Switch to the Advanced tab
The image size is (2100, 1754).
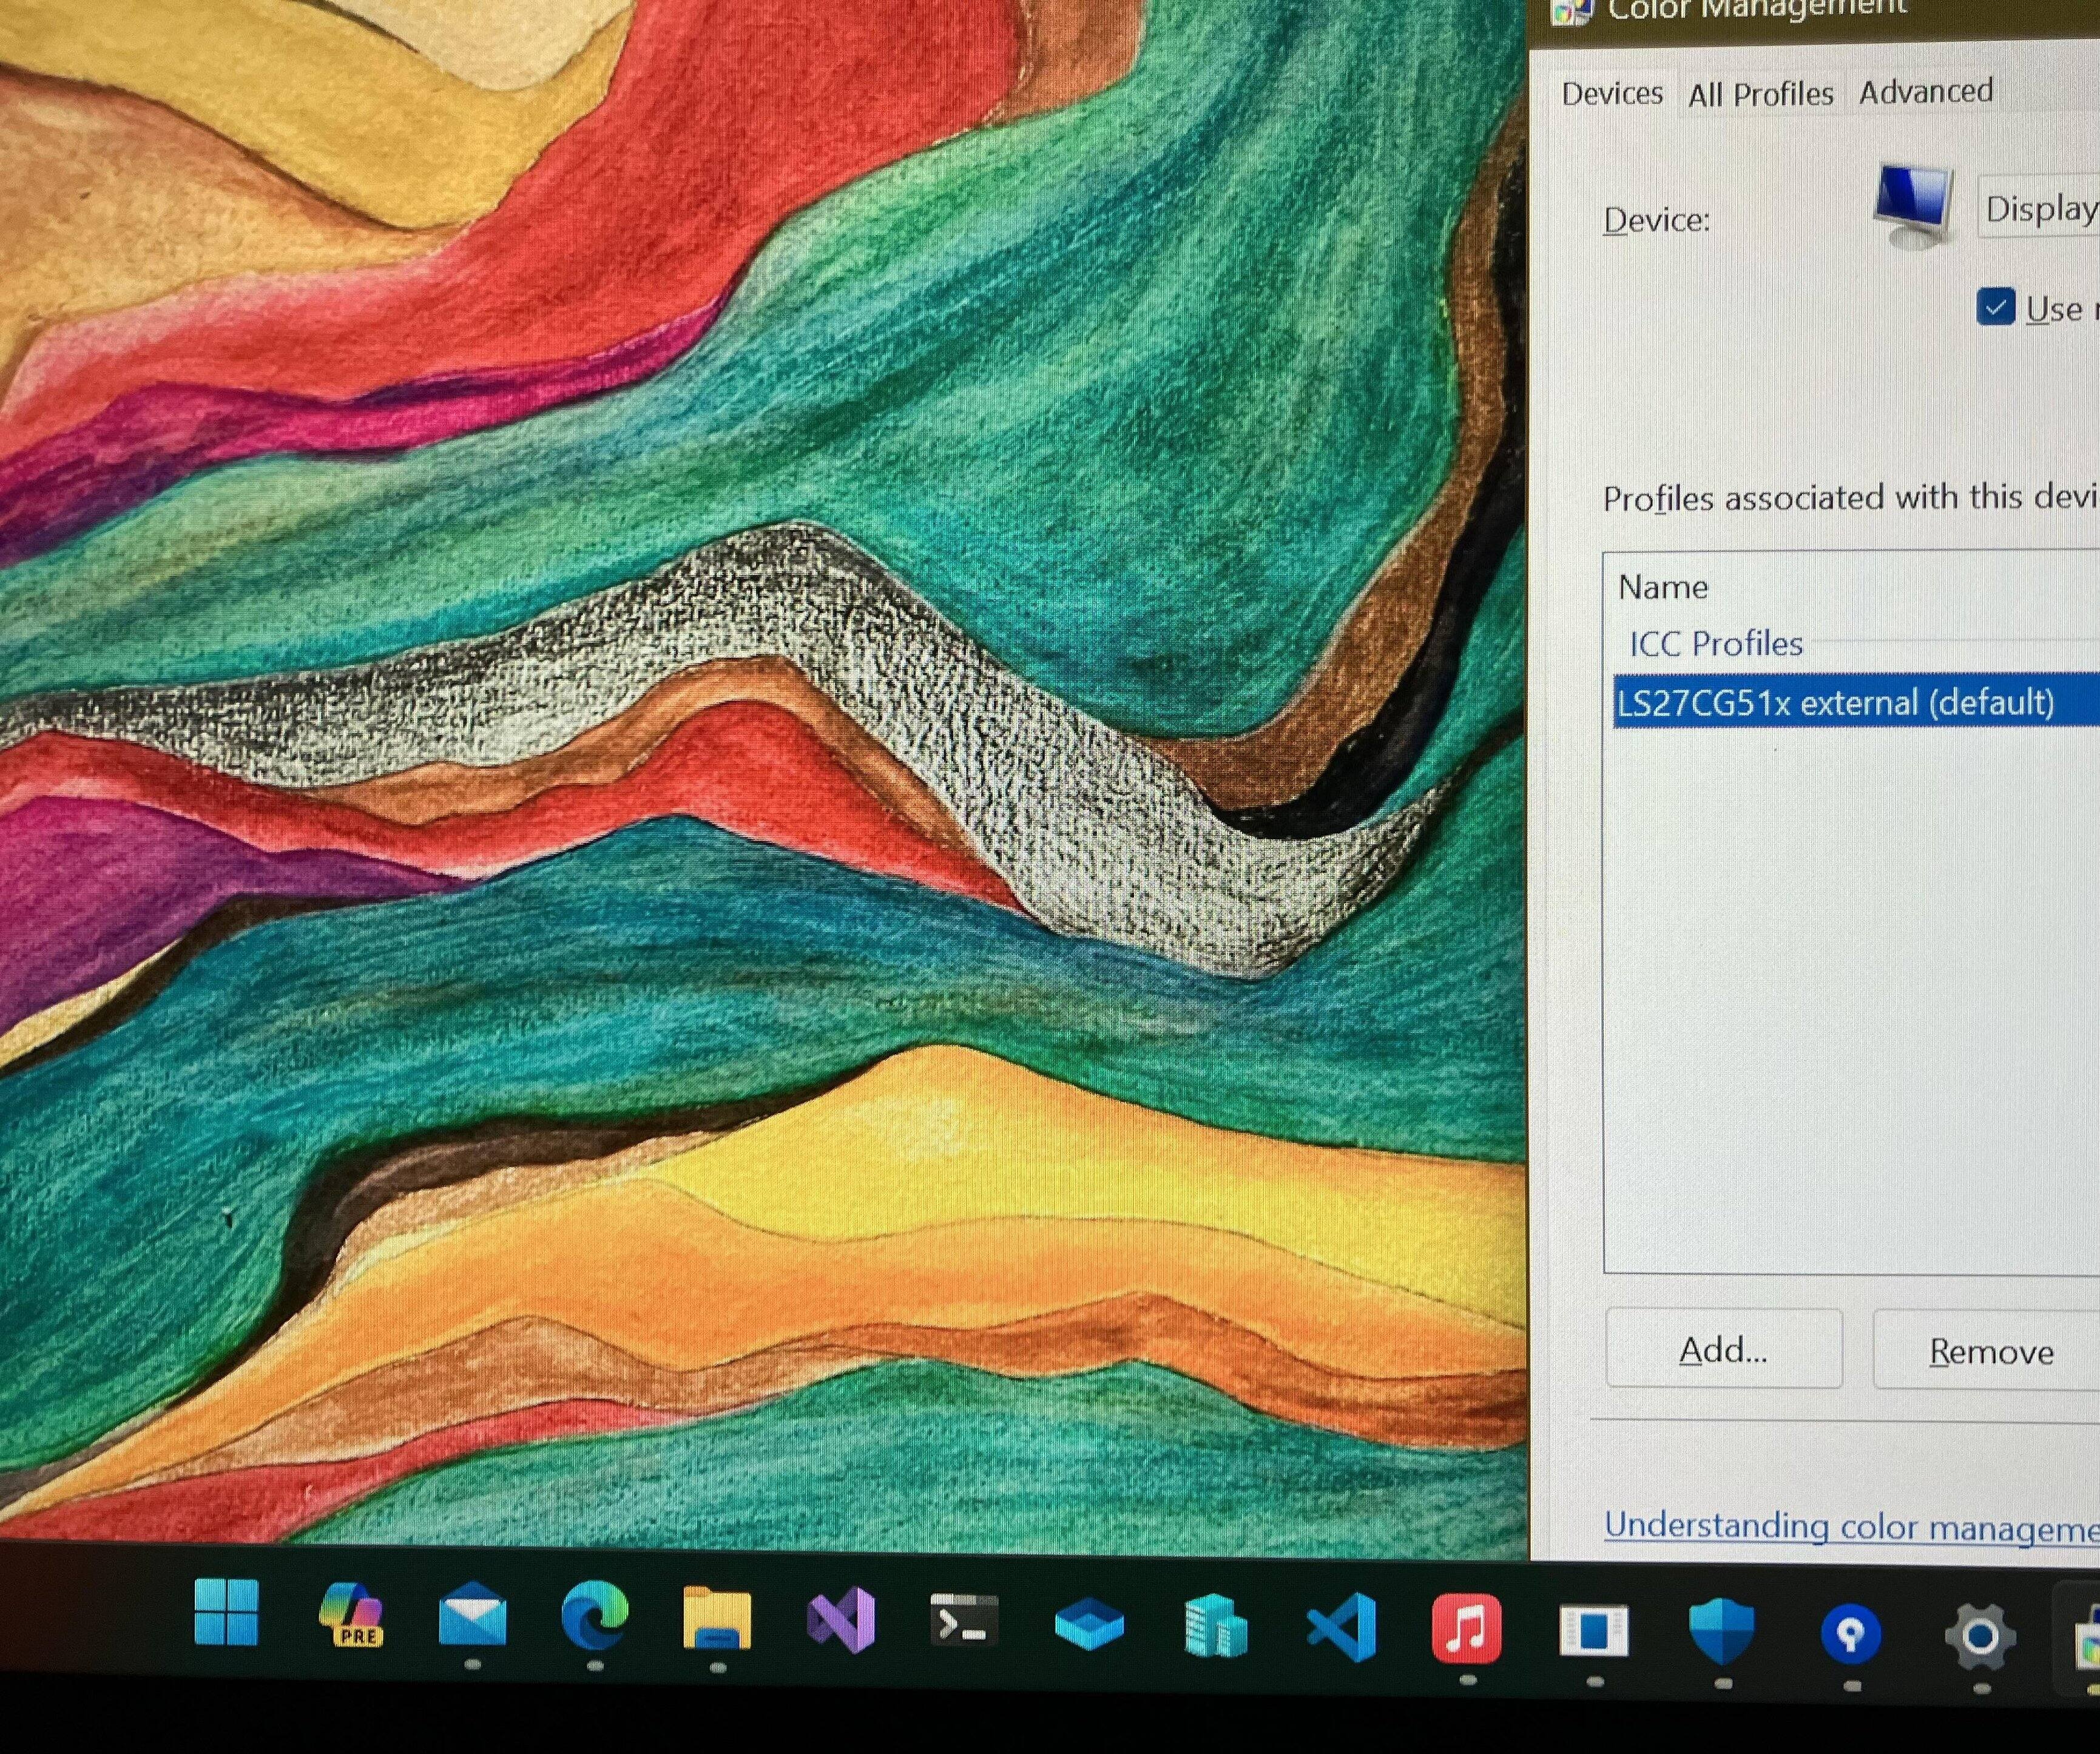pyautogui.click(x=1925, y=92)
